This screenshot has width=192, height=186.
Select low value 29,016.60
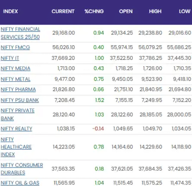pyautogui.click(x=180, y=33)
